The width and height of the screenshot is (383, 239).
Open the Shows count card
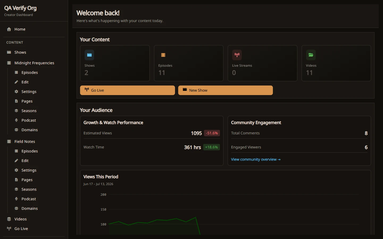tap(115, 63)
